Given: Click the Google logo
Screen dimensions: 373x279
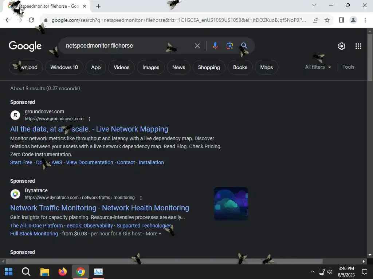Looking at the screenshot, I should pyautogui.click(x=25, y=46).
